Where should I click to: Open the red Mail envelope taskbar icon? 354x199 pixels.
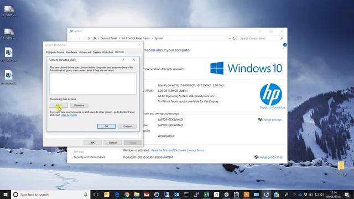(x=147, y=195)
